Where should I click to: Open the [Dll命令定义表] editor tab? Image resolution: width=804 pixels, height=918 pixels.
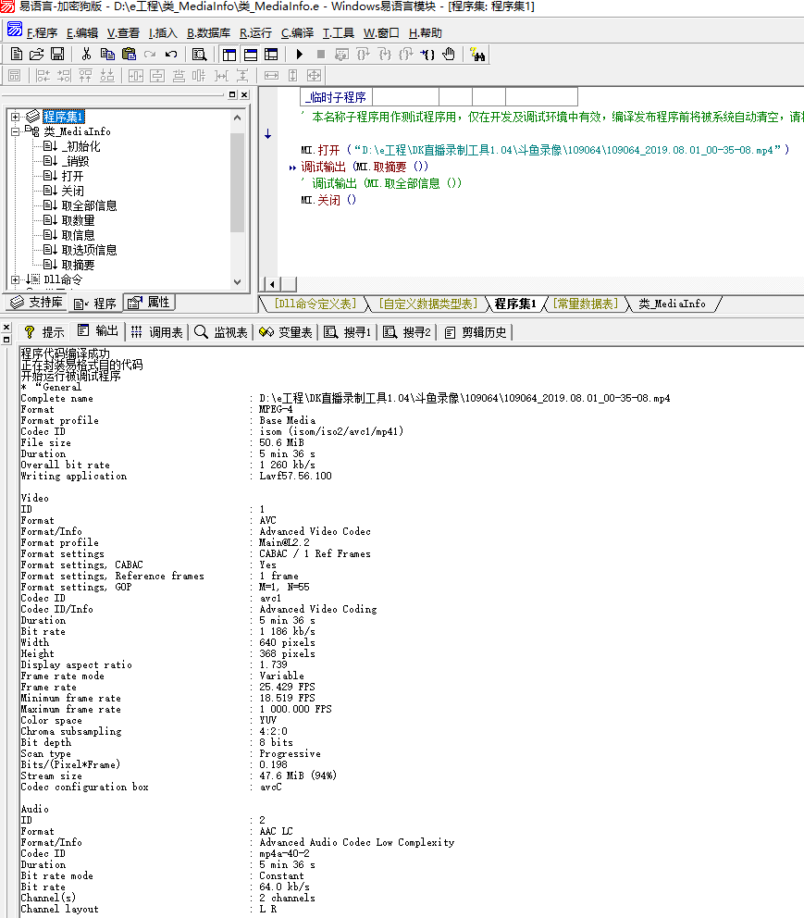[x=315, y=304]
